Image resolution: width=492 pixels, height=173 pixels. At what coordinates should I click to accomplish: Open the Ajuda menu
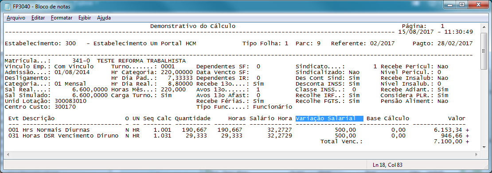(x=104, y=18)
